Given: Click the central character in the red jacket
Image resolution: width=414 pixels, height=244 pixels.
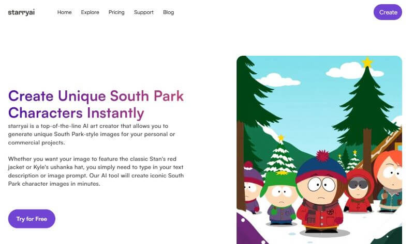Looking at the screenshot, I should point(321,192).
